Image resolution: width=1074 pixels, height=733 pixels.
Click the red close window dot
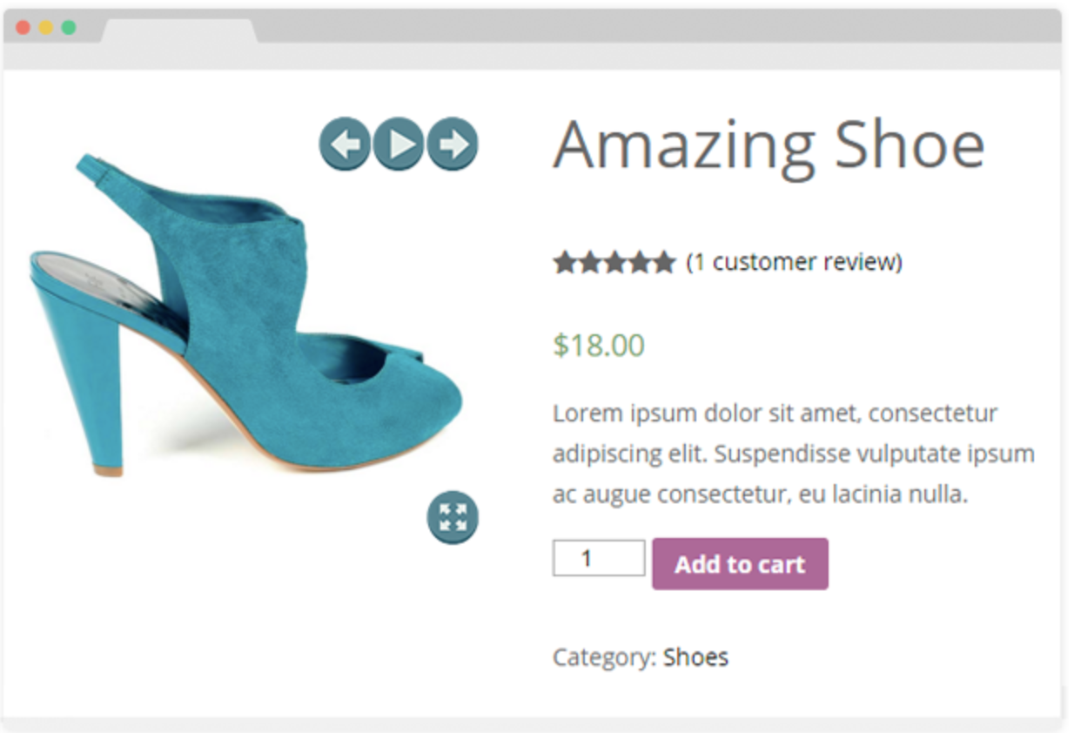(x=23, y=28)
